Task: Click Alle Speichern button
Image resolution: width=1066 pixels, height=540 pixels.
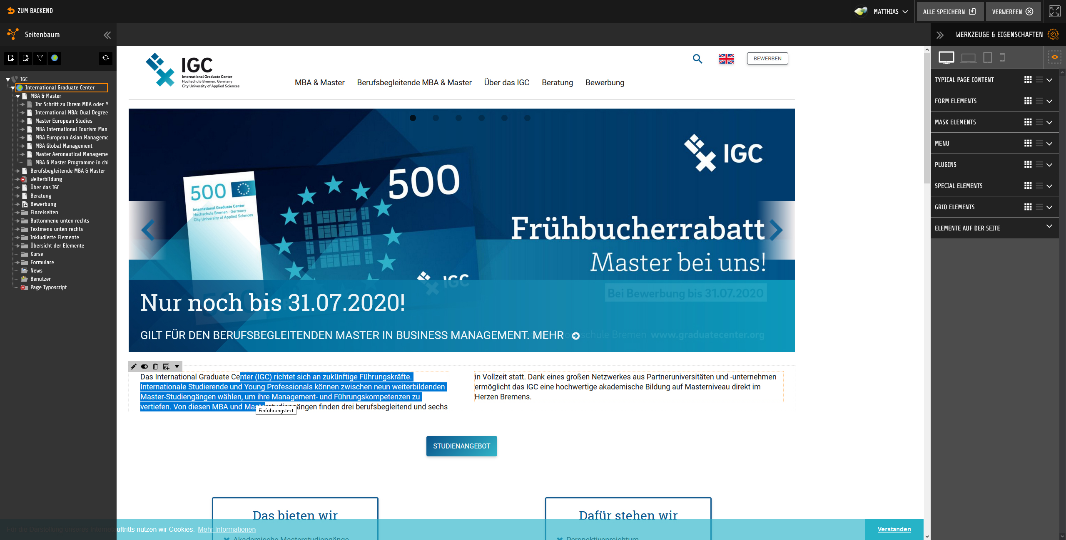Action: tap(949, 11)
